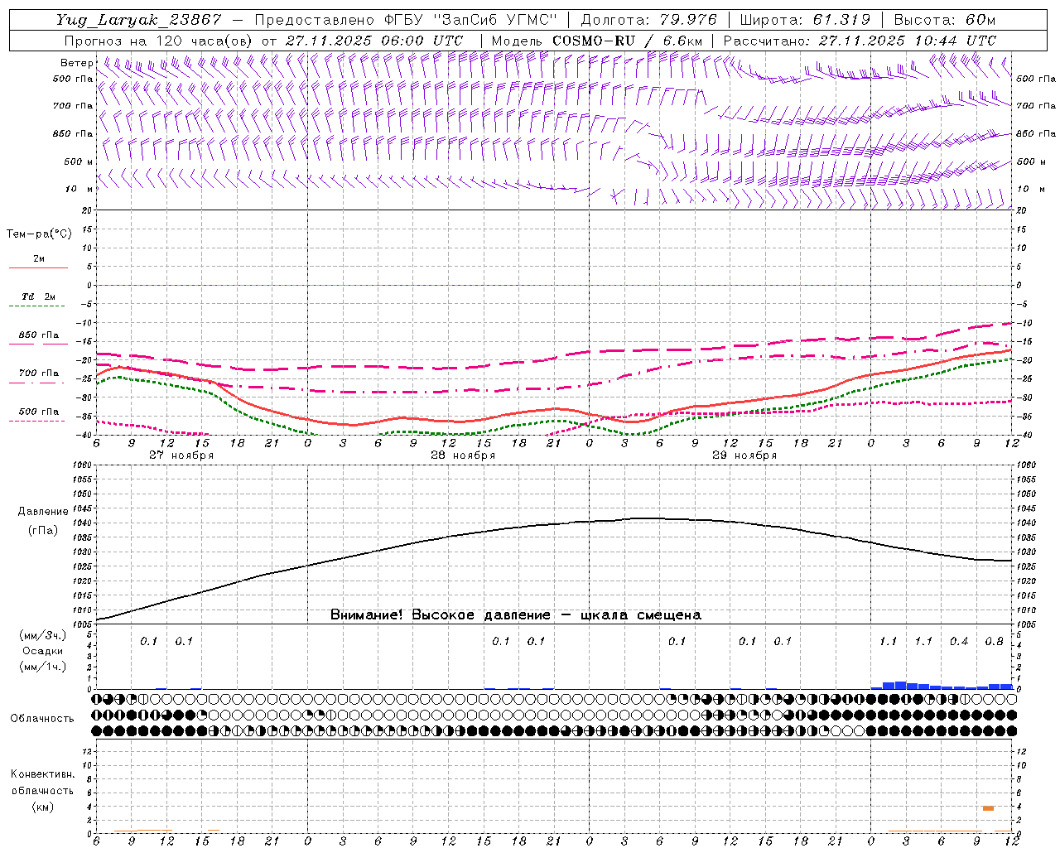Select the latitude value 61.319
This screenshot has width=1060, height=848.
841,20
